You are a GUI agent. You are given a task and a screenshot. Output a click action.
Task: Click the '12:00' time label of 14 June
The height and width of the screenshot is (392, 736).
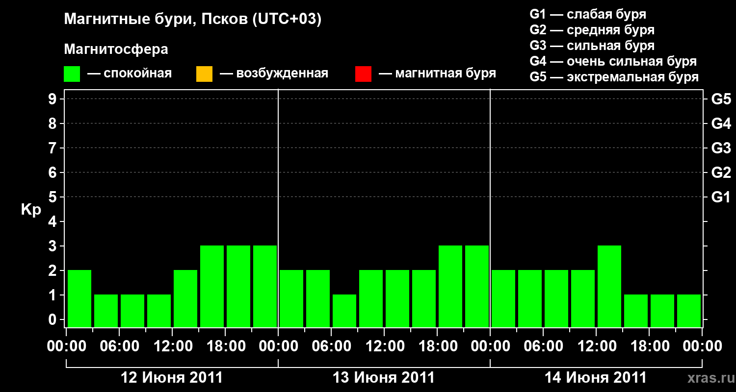click(x=596, y=346)
